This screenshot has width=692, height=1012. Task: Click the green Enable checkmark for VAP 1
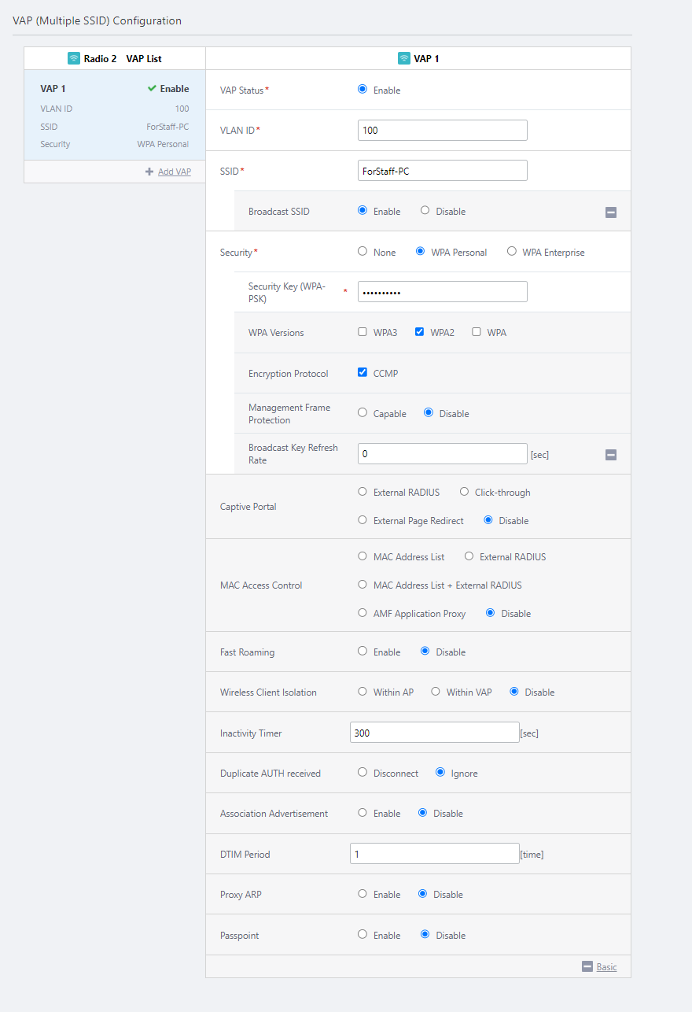[152, 89]
